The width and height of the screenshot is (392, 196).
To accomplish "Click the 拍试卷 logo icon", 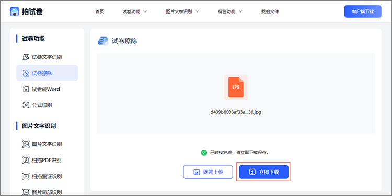I will 15,11.
